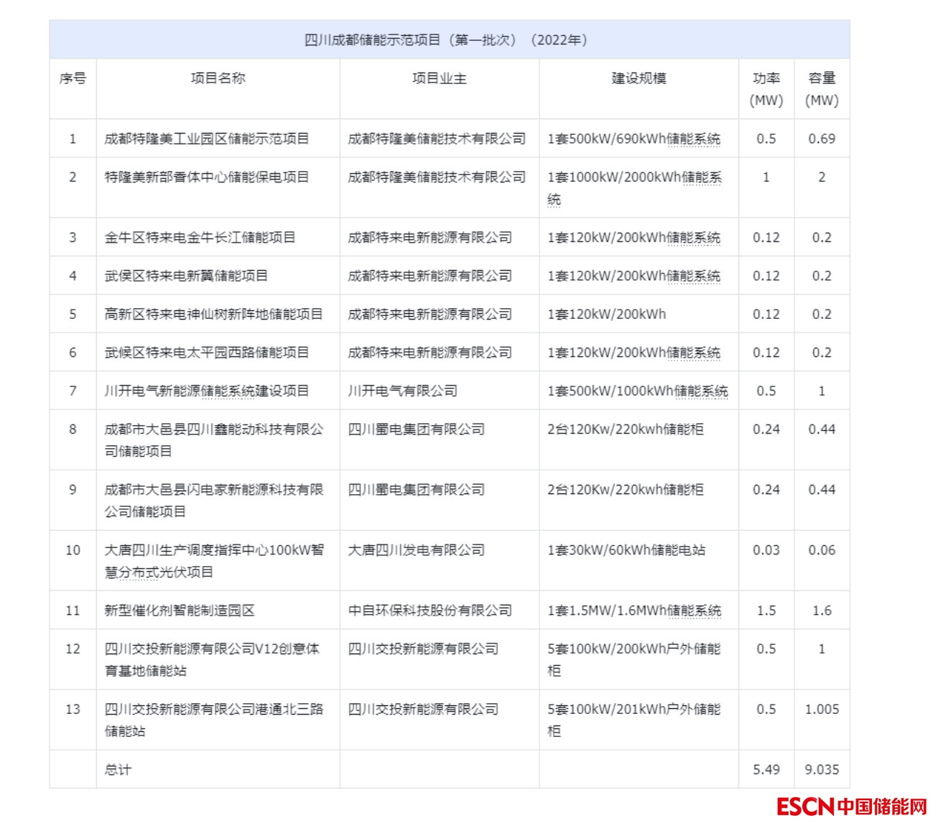Click the 1套1.5MW/1.6MWh储能系统 scale text
Image resolution: width=946 pixels, height=831 pixels.
[x=634, y=611]
